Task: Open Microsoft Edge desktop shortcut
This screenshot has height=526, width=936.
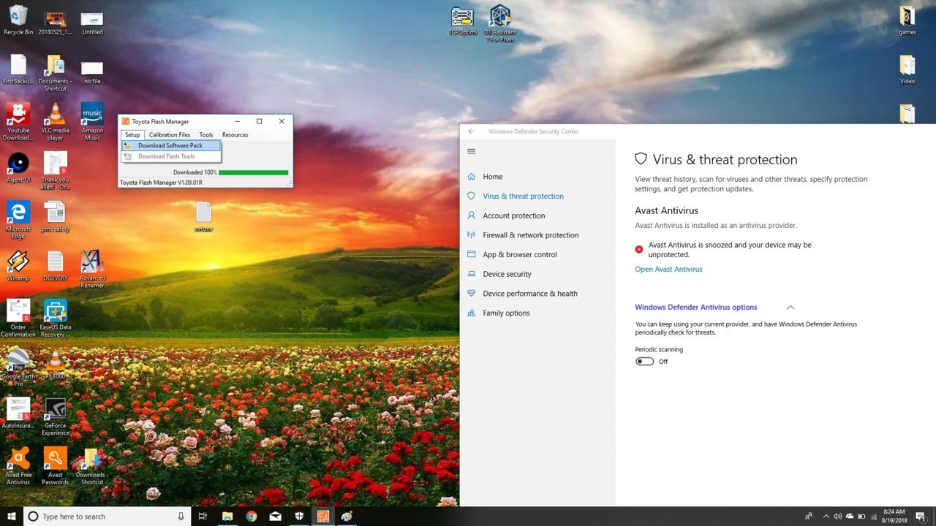Action: (x=18, y=220)
